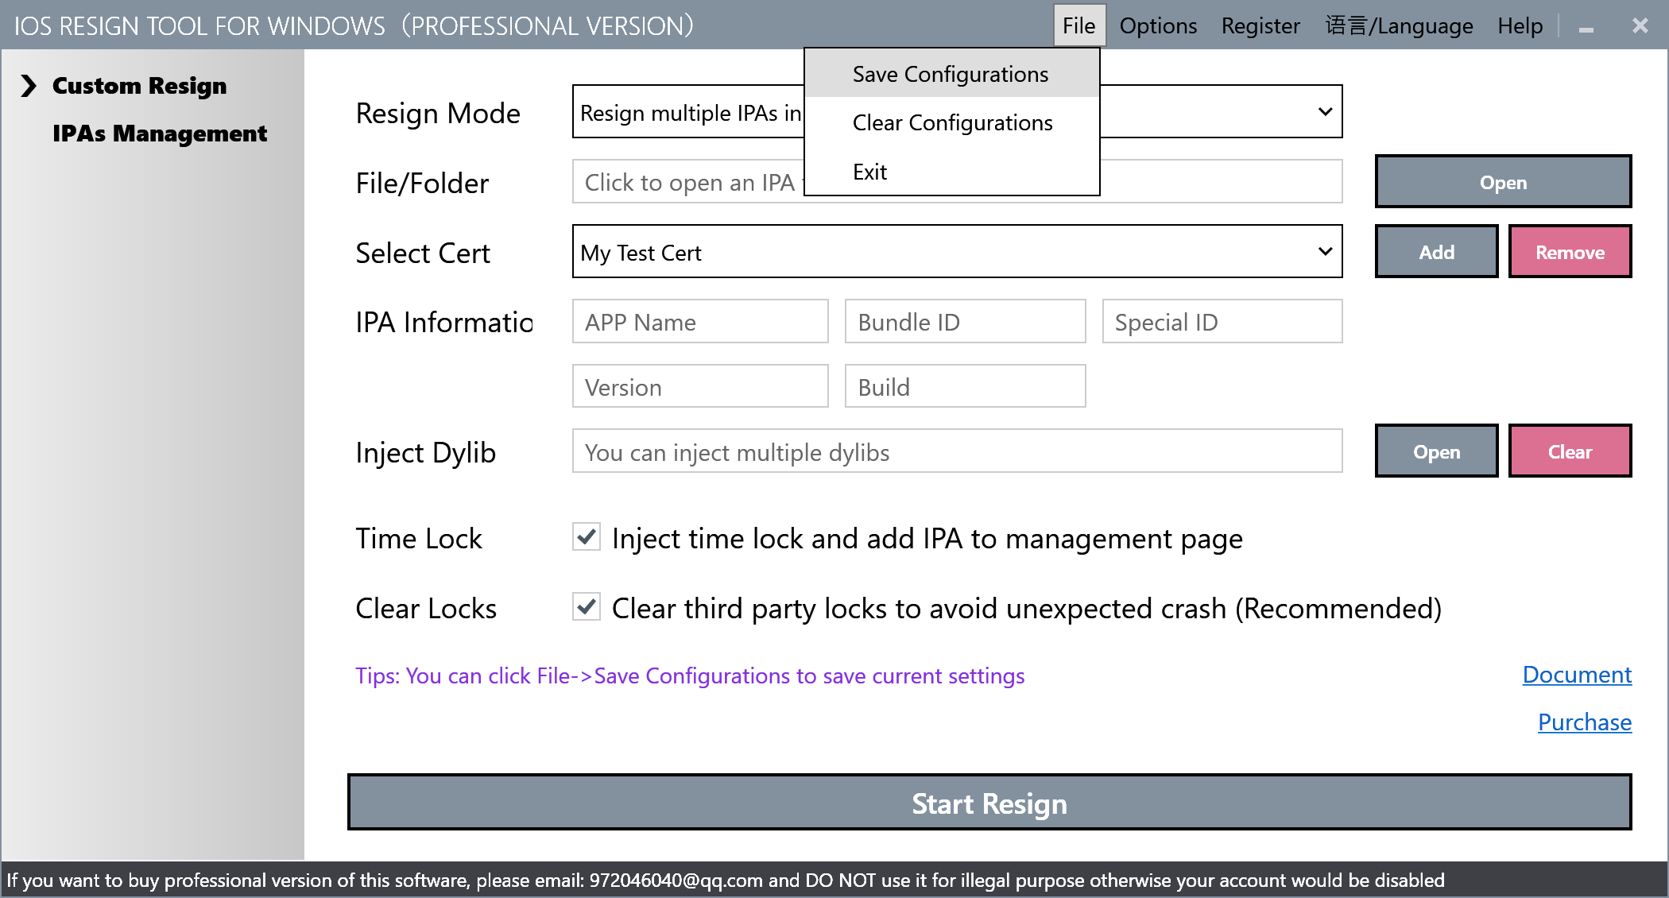
Task: Choose Save Configurations from File menu
Action: pyautogui.click(x=951, y=74)
